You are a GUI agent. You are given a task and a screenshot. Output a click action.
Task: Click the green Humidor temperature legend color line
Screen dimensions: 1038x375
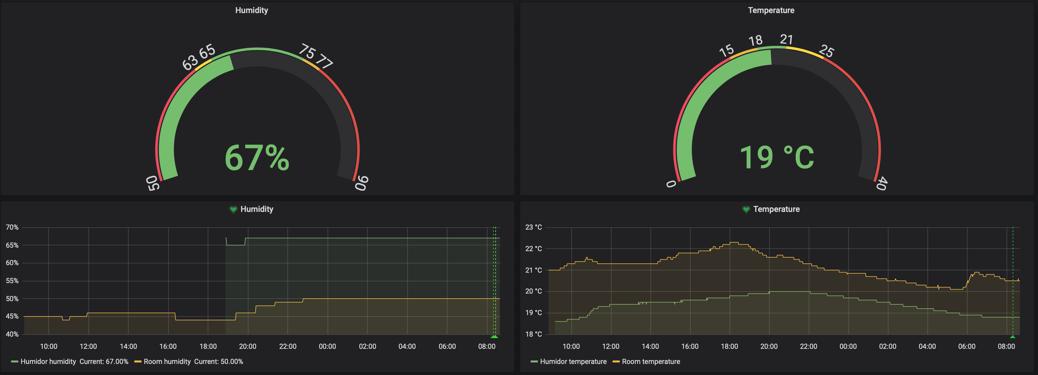pos(534,362)
